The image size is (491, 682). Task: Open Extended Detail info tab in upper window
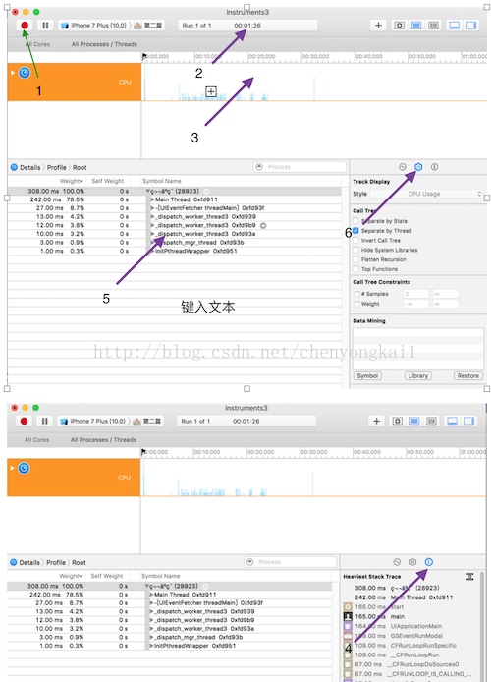coord(434,167)
